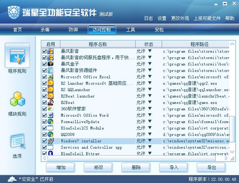This screenshot has width=239, height=183.
Task: Open the status dropdown for Microsoft Office Word
Action: click(150, 115)
